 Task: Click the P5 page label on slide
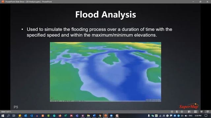pos(16,107)
